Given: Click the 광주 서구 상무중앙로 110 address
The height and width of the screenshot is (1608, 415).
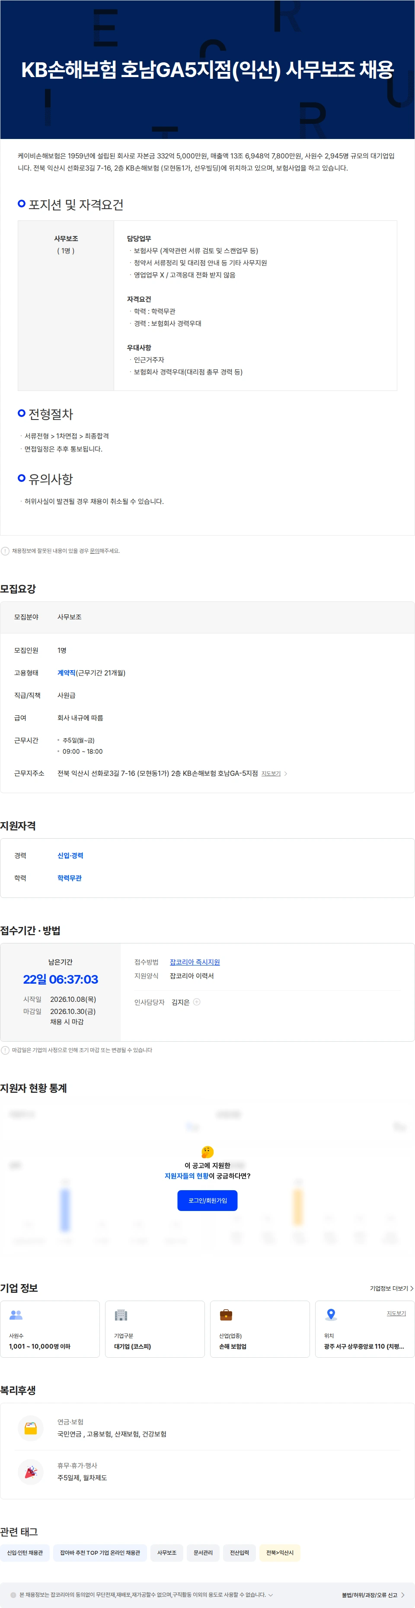Looking at the screenshot, I should pyautogui.click(x=364, y=1346).
